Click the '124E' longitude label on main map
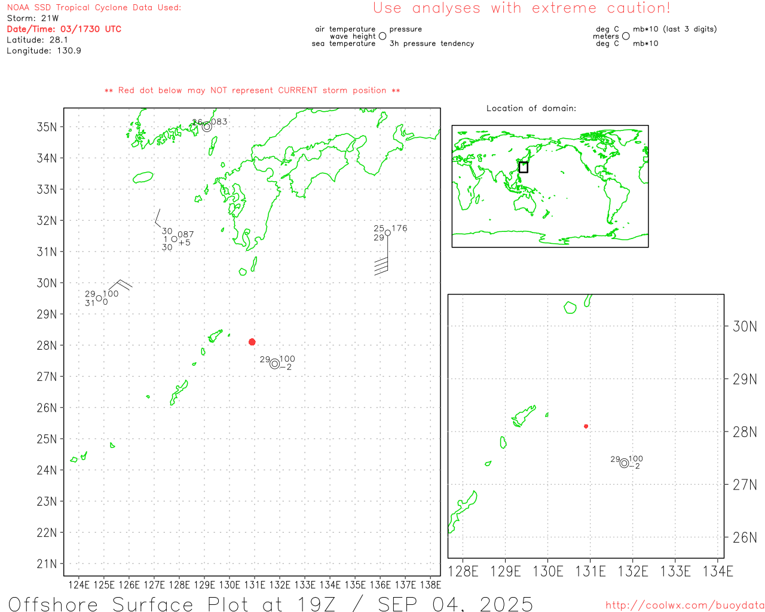 tap(79, 585)
